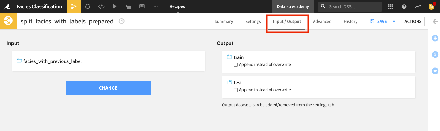The image size is (440, 131).
Task: Focus the Search DSS field
Action: point(350,6)
